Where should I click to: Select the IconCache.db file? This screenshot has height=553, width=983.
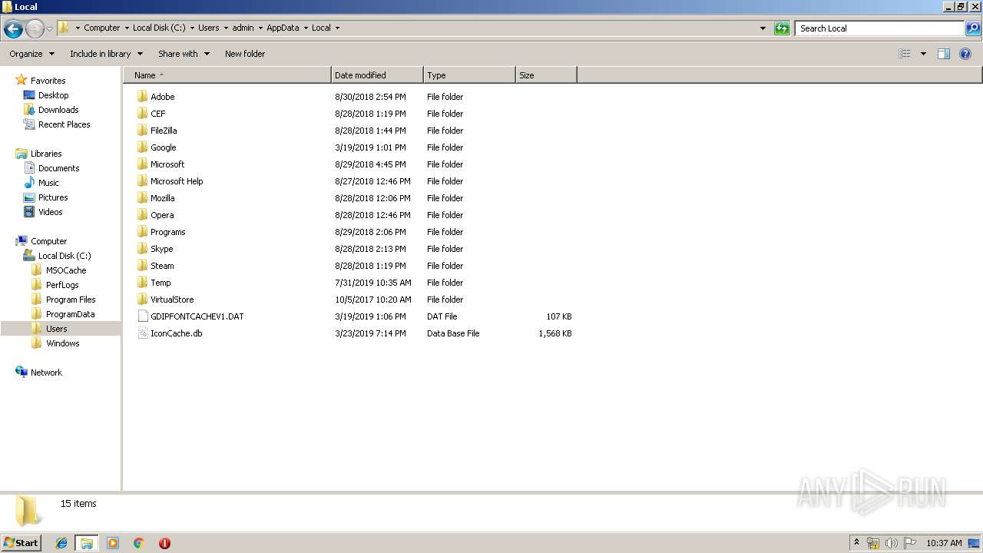tap(170, 333)
